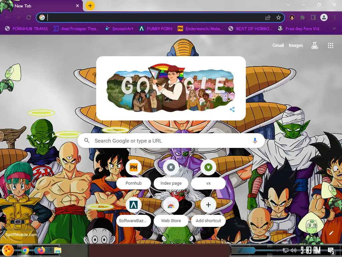
Task: Open the DeviantArt bookmark
Action: pyautogui.click(x=120, y=29)
